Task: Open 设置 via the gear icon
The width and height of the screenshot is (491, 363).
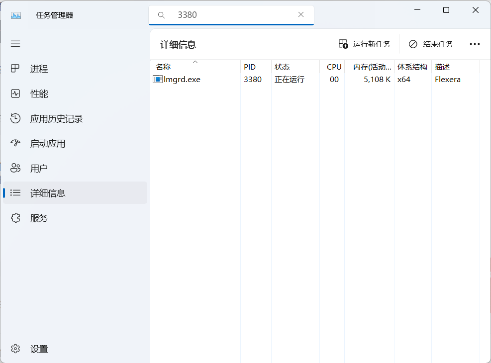Action: pyautogui.click(x=15, y=349)
